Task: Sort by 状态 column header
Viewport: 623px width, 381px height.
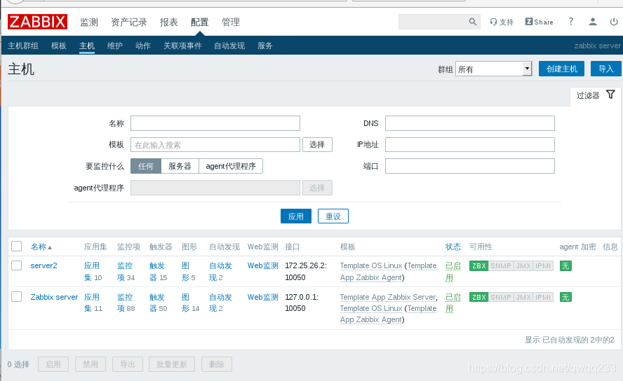Action: 453,247
